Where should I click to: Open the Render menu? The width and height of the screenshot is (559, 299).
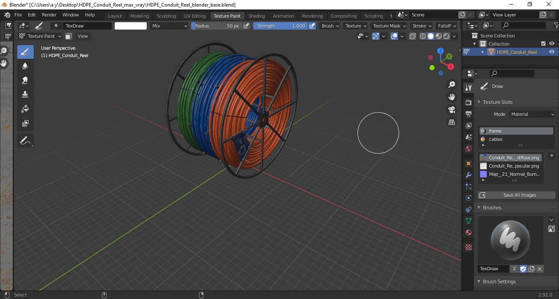pyautogui.click(x=49, y=15)
